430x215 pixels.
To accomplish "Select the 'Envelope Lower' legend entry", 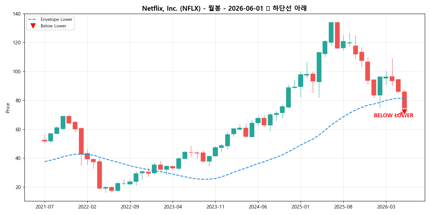I will (x=50, y=19).
